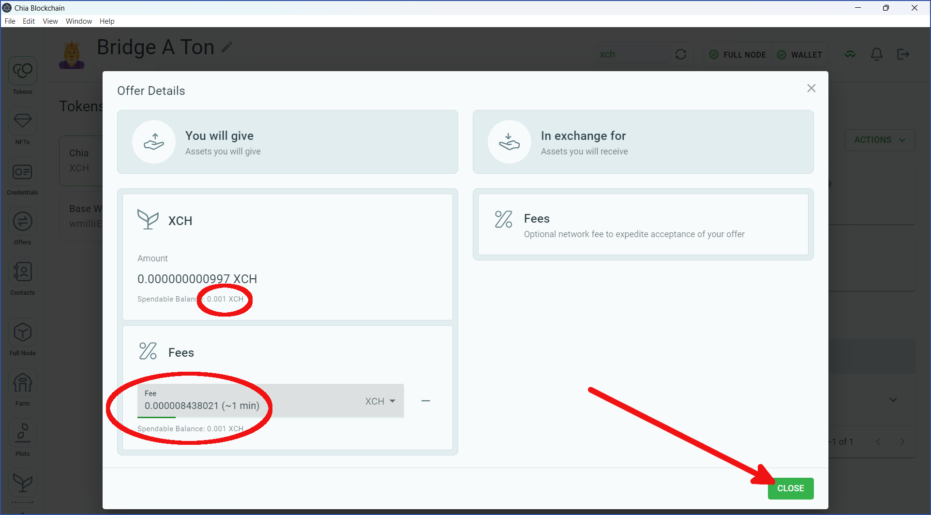The width and height of the screenshot is (931, 515).
Task: Open the Tokens sidebar section
Action: click(x=22, y=72)
